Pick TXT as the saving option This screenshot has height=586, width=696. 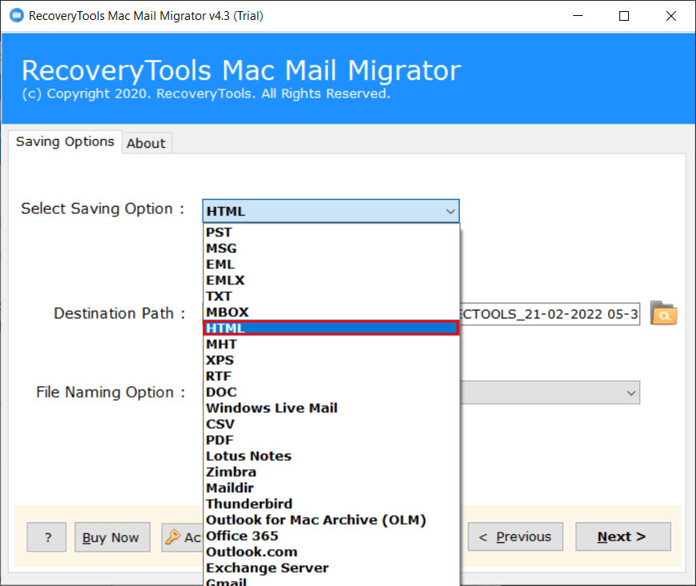pyautogui.click(x=331, y=296)
